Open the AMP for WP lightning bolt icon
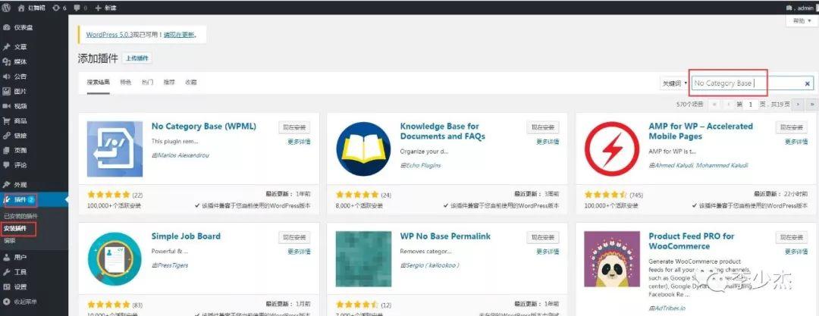This screenshot has width=819, height=316. 612,149
